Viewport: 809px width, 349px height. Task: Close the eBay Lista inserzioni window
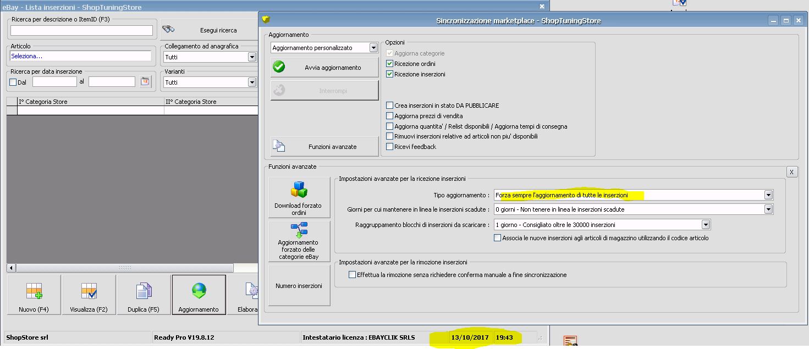[x=542, y=7]
